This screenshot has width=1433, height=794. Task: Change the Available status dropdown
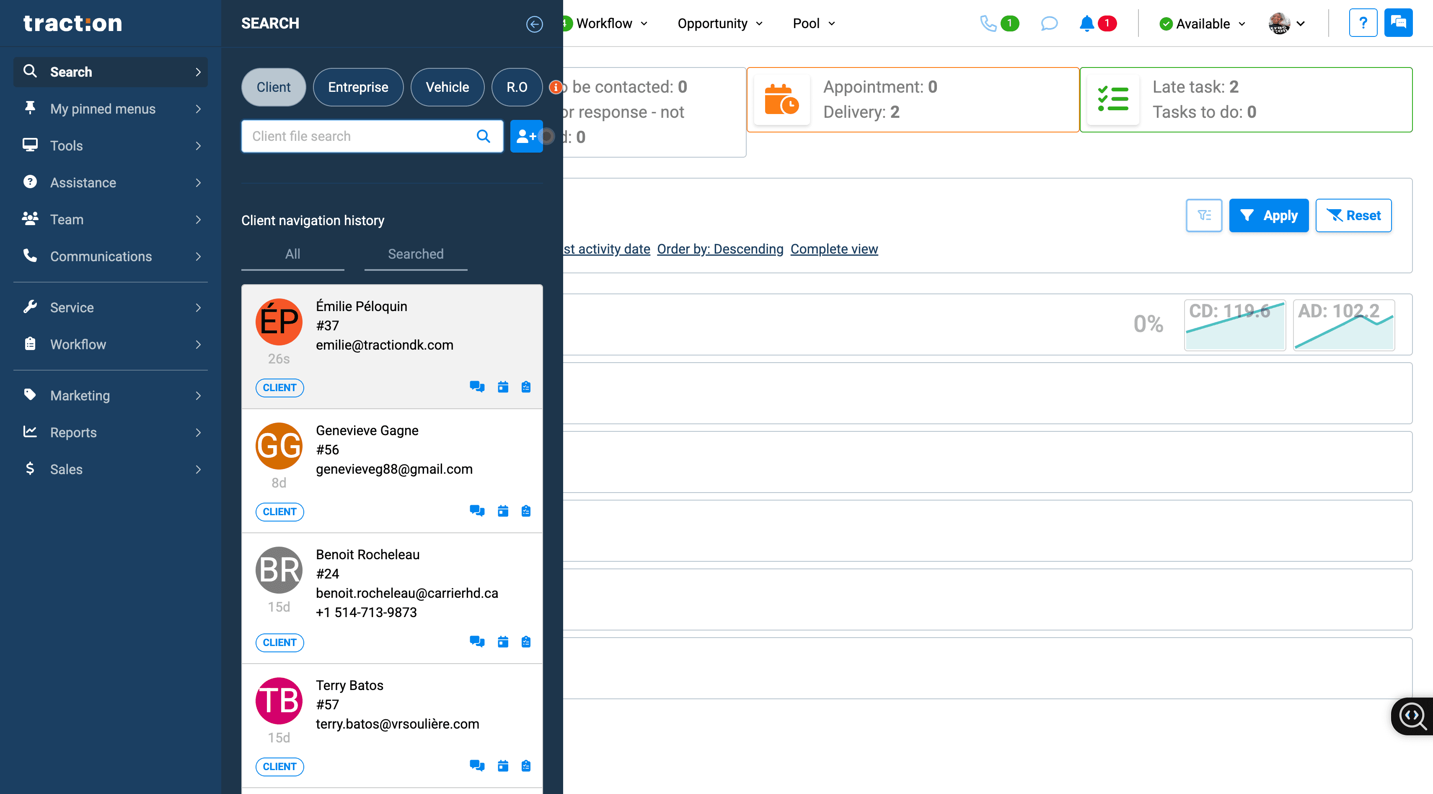[1202, 24]
